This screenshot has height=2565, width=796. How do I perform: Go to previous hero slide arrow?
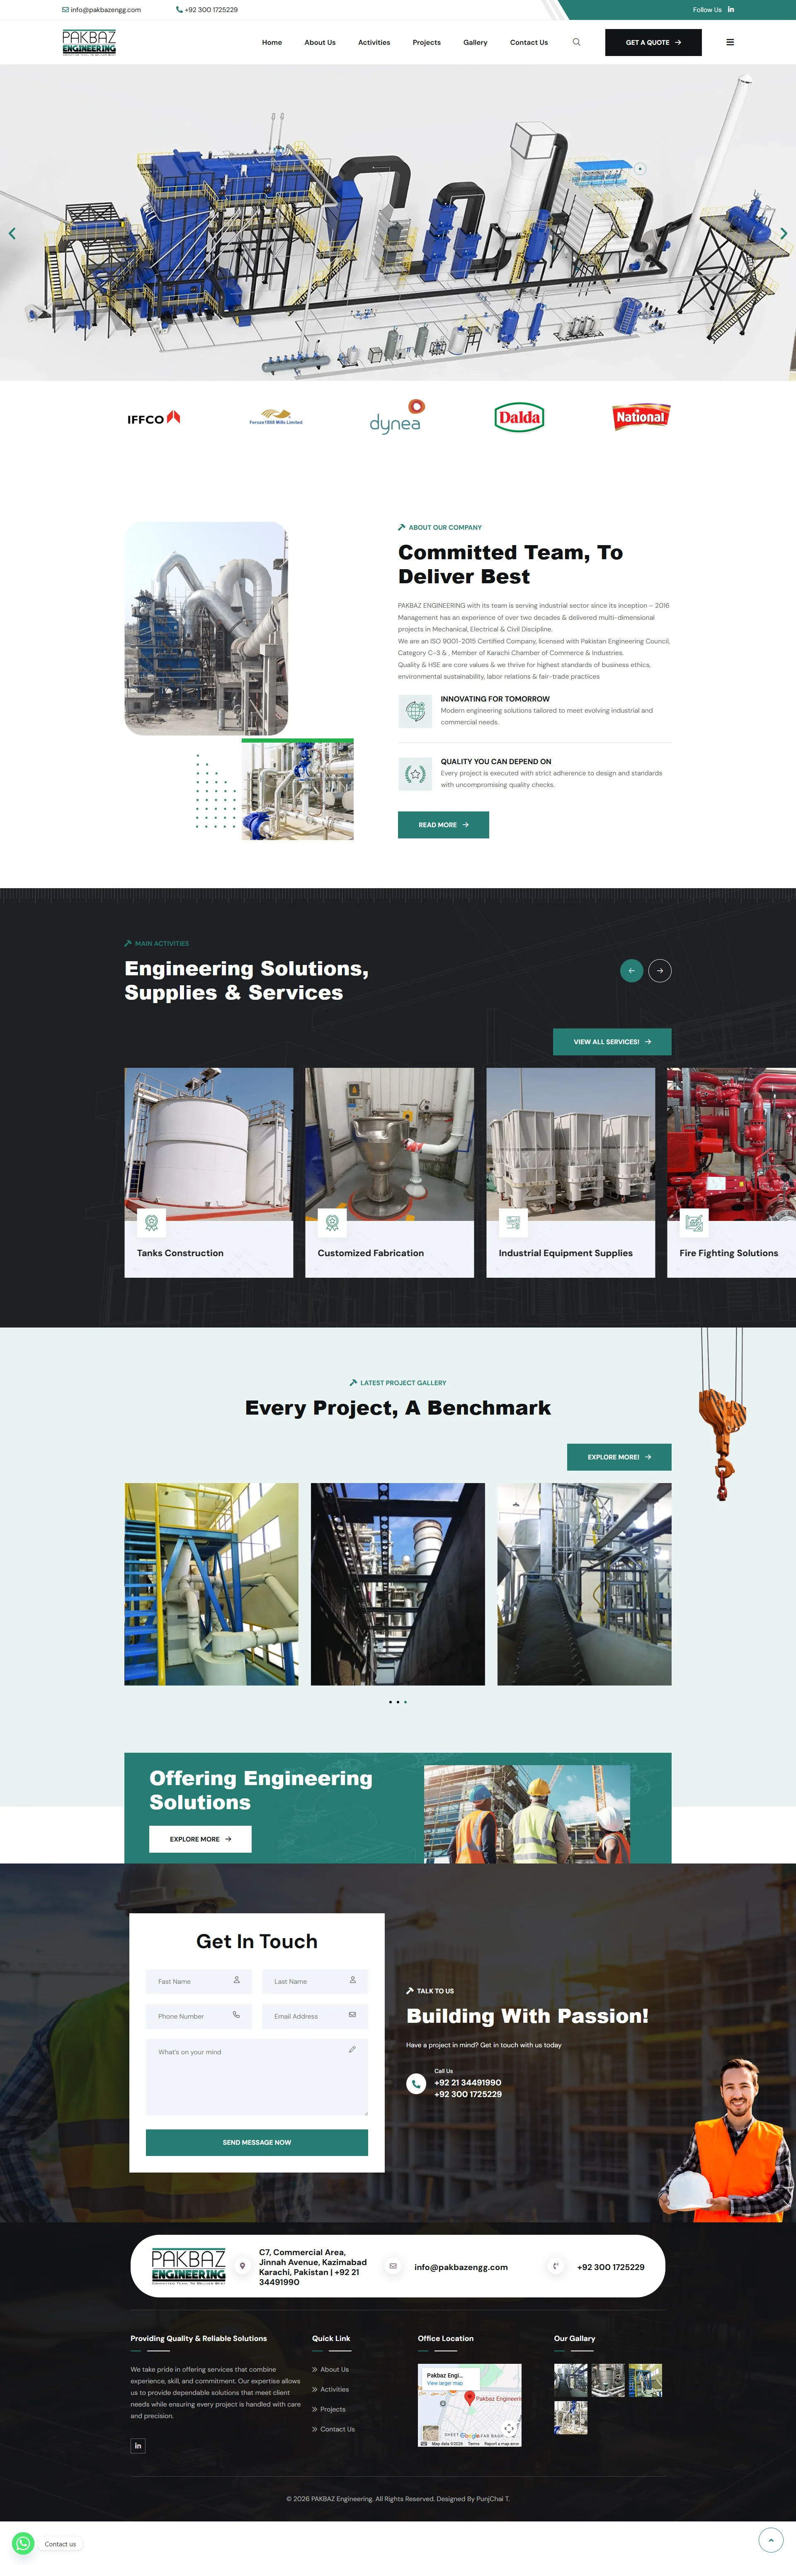12,233
